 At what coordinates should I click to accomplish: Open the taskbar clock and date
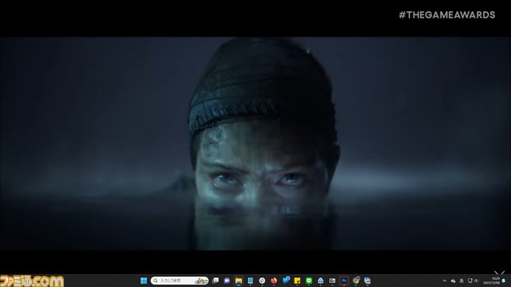pyautogui.click(x=491, y=281)
